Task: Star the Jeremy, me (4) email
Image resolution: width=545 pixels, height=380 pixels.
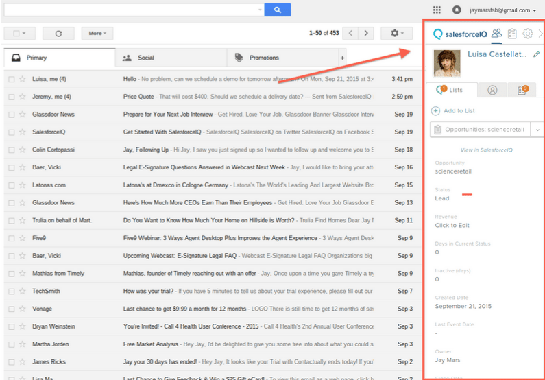Action: click(23, 97)
